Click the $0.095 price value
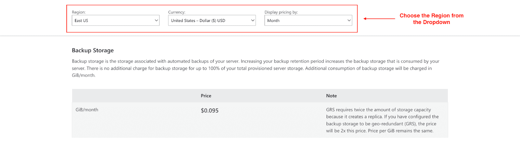This screenshot has height=165, width=520. 210,111
